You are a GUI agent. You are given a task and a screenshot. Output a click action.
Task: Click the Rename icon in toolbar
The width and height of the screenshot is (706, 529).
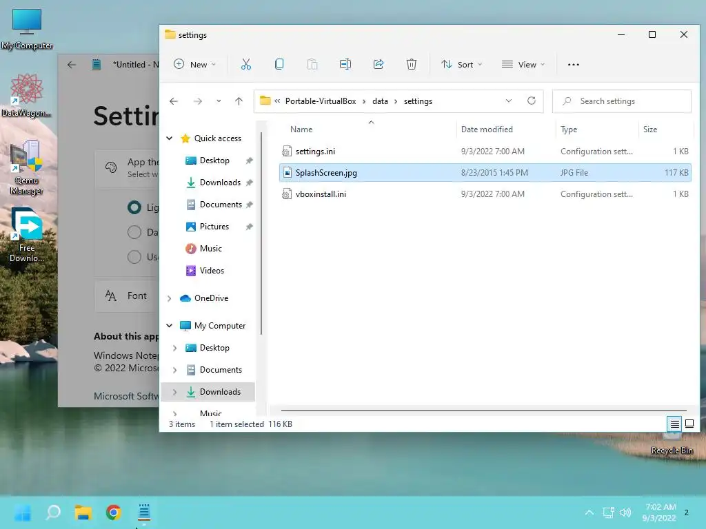345,64
